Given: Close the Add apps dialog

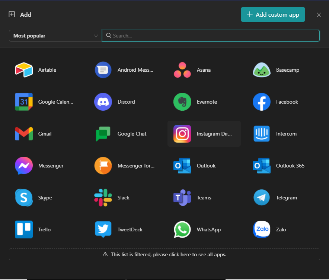Looking at the screenshot, I should (319, 15).
